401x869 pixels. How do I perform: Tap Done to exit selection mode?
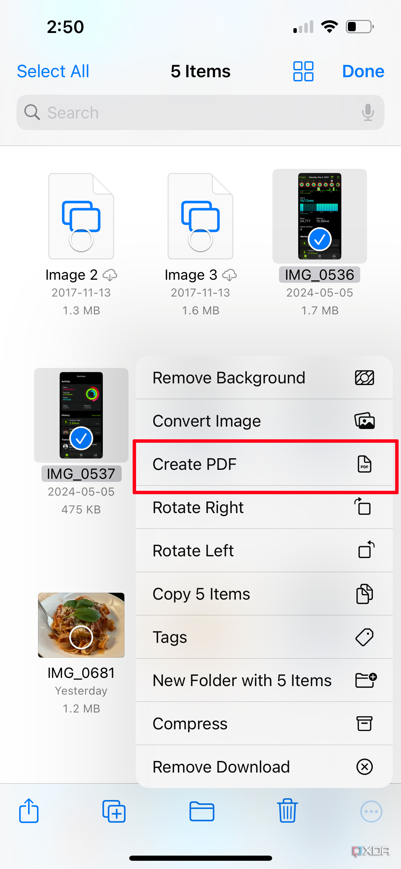click(x=363, y=71)
